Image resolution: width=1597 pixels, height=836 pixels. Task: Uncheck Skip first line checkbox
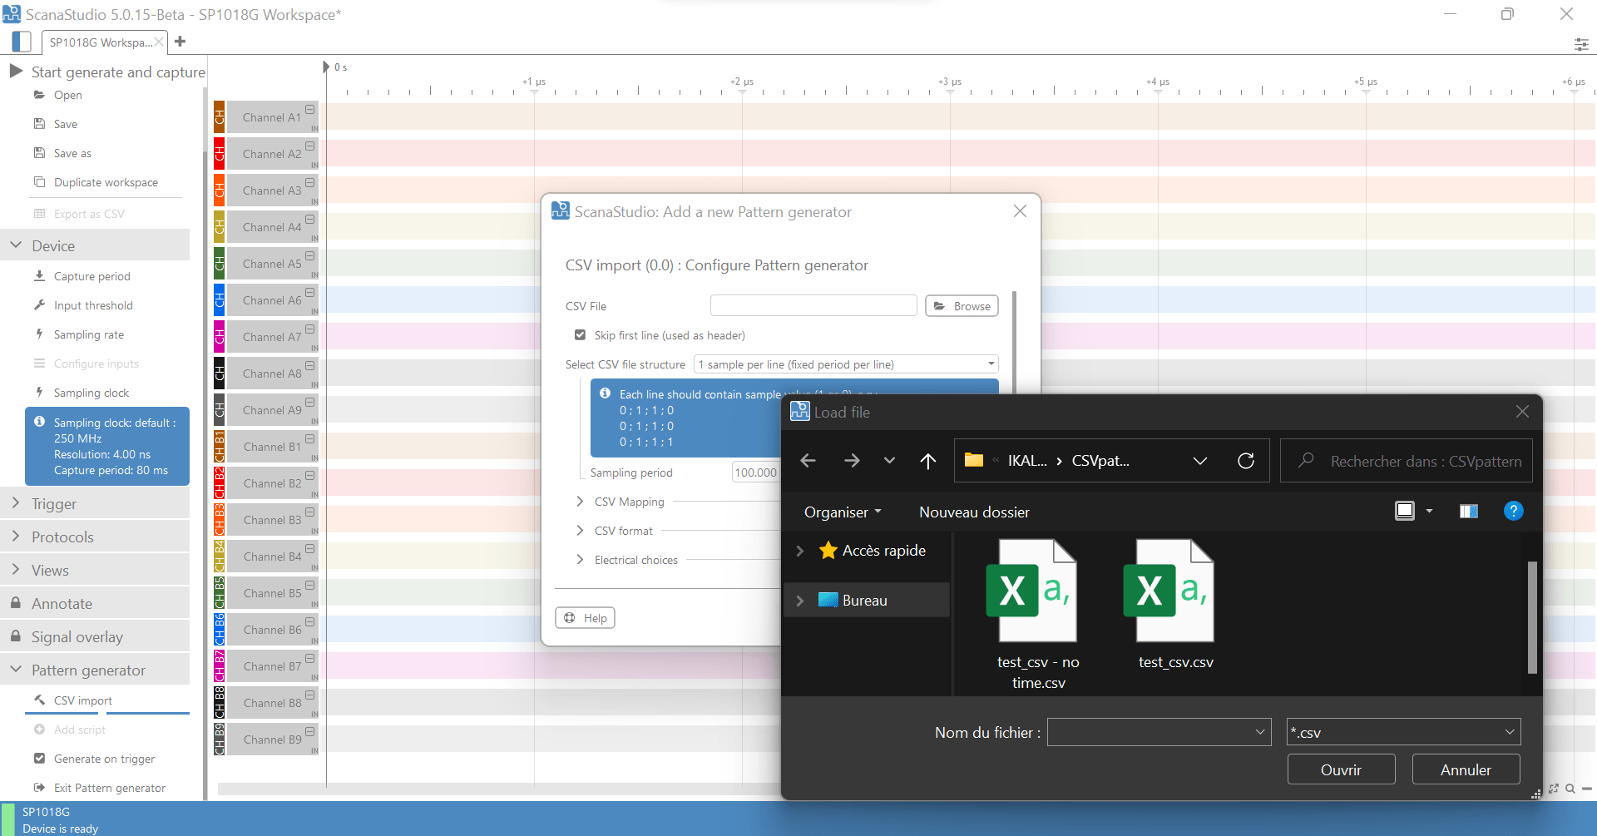point(580,335)
